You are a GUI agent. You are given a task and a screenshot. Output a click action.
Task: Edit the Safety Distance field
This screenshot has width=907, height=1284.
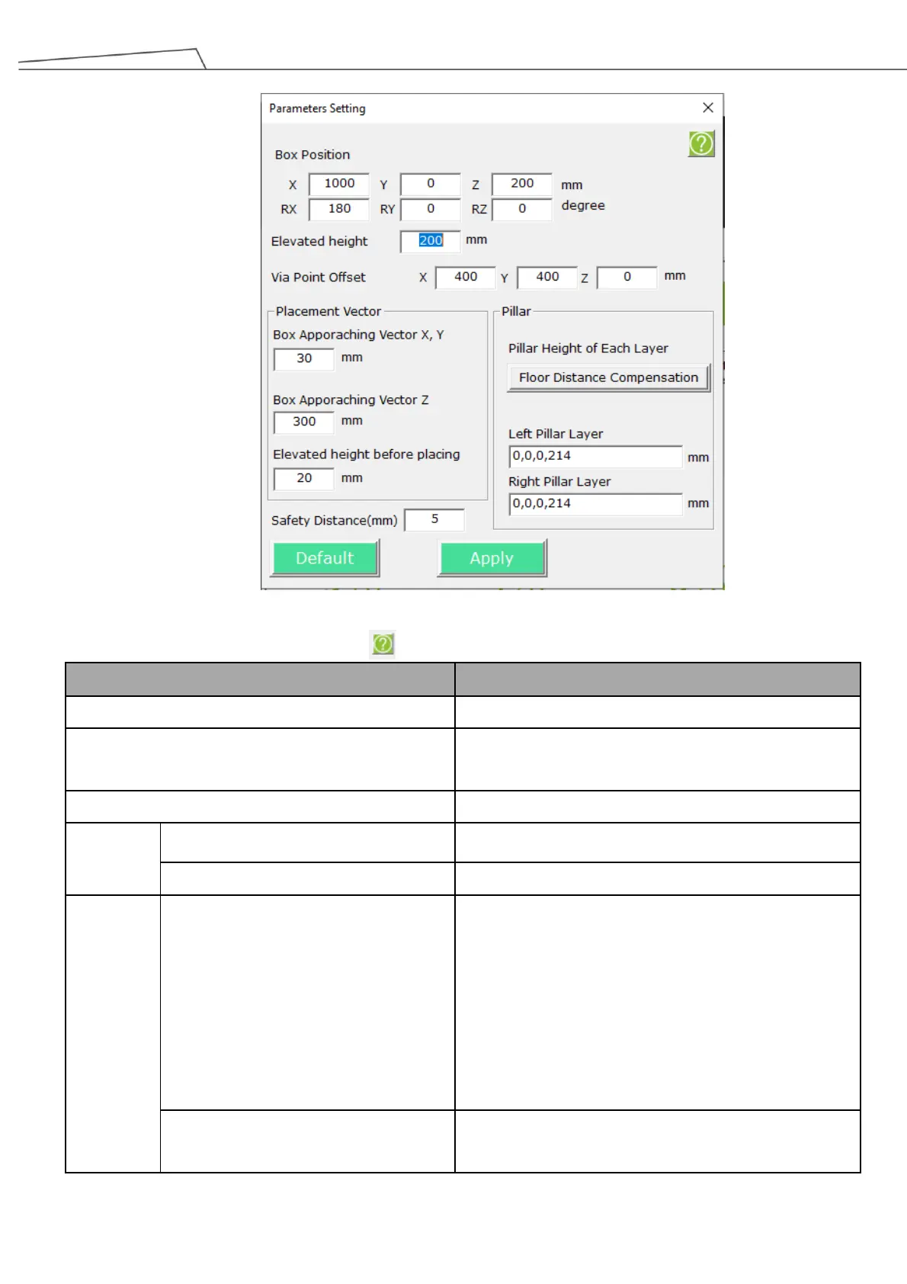(x=434, y=520)
